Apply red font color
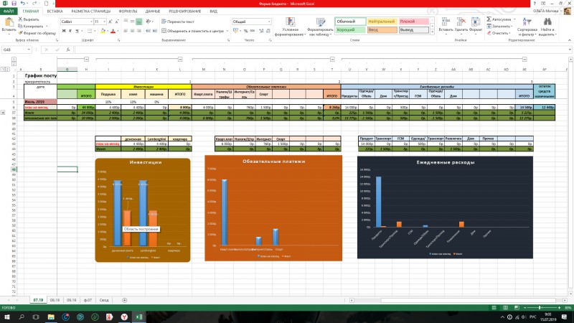The height and width of the screenshot is (323, 574). [x=113, y=31]
